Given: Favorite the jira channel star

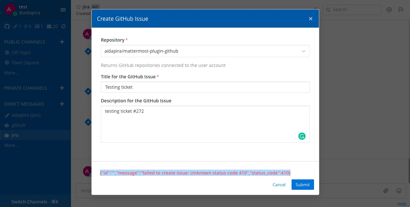Looking at the screenshot, I should tap(78, 6).
